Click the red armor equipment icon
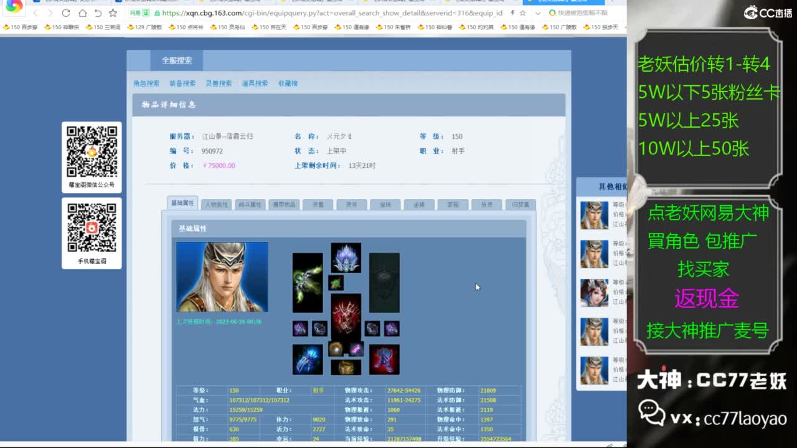This screenshot has height=448, width=797. (346, 316)
